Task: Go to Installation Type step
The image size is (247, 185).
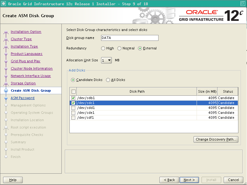Action: click(x=24, y=46)
